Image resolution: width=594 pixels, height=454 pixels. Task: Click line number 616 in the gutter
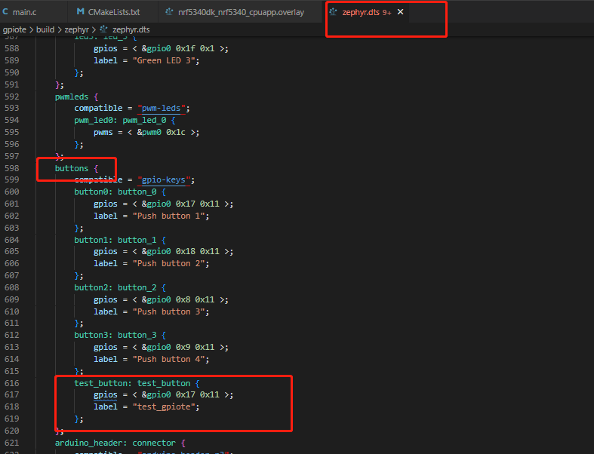[x=12, y=383]
